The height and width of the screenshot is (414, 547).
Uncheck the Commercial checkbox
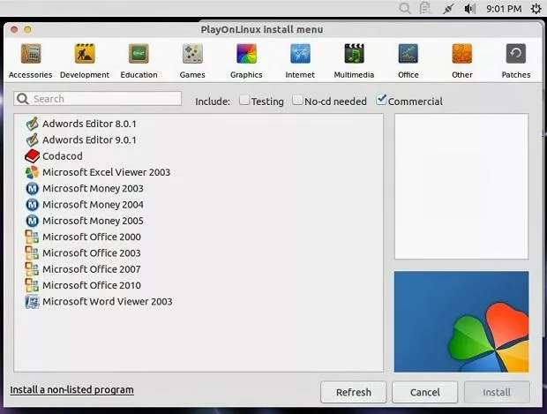tap(381, 101)
